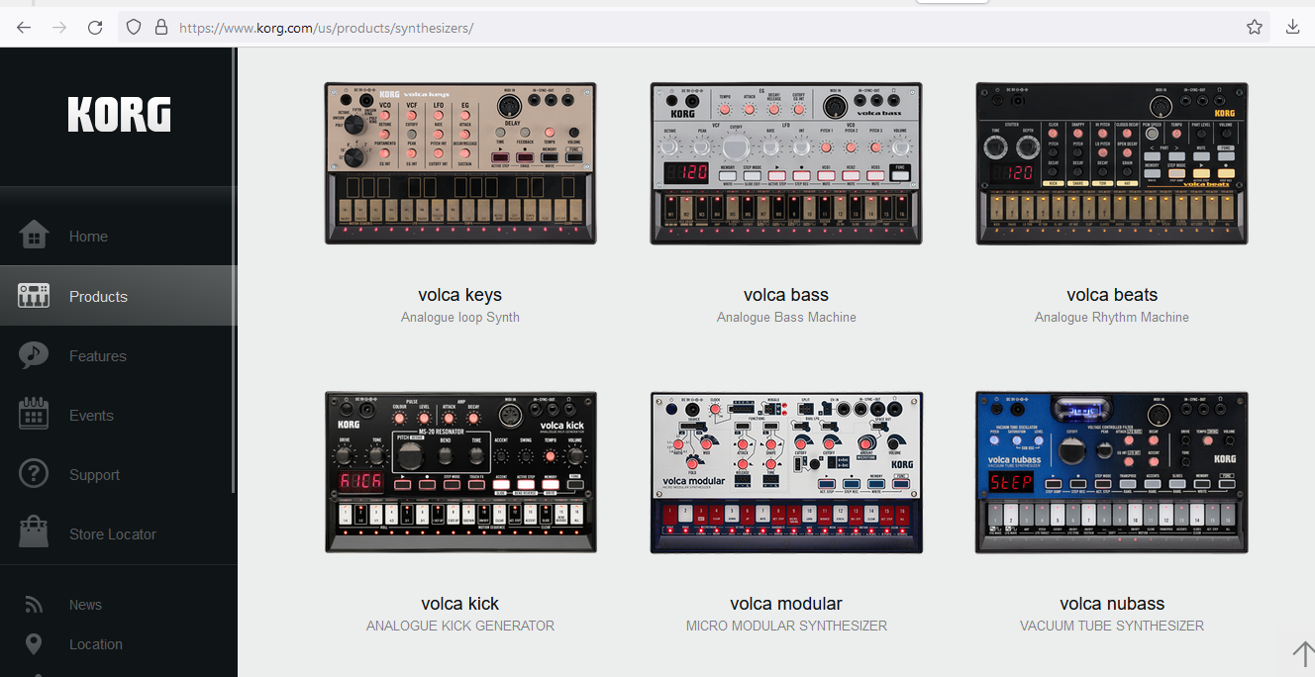Open the volca modular product image
This screenshot has height=677, width=1315.
786,472
